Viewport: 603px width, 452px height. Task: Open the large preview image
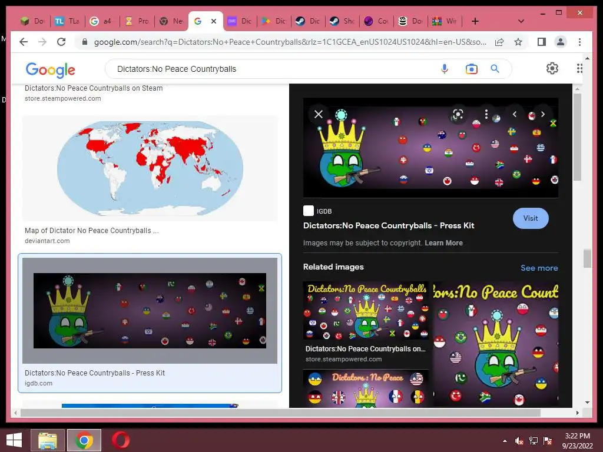[x=430, y=148]
